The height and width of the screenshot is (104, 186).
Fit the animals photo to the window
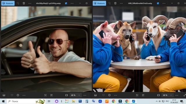click(158, 95)
